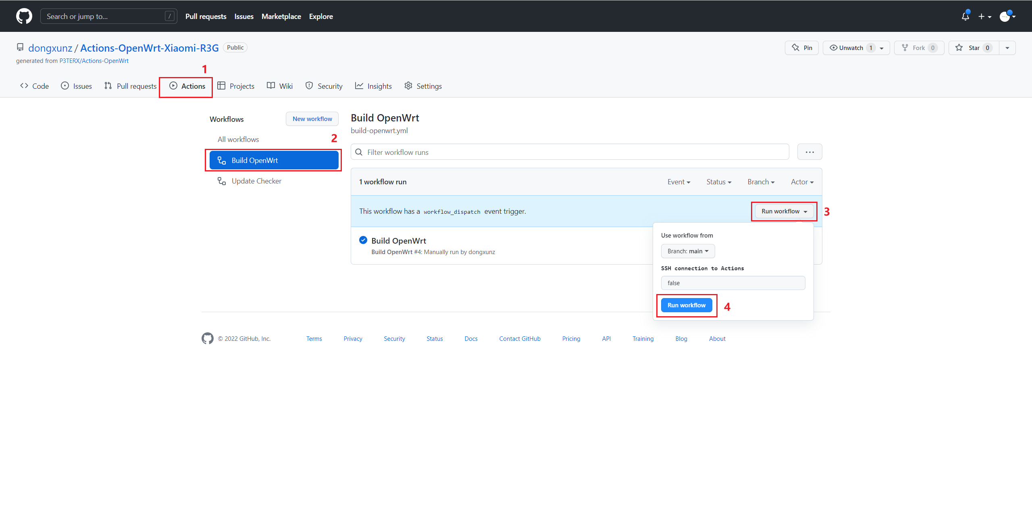Click the blue Run workflow button
1032x509 pixels.
(x=687, y=305)
